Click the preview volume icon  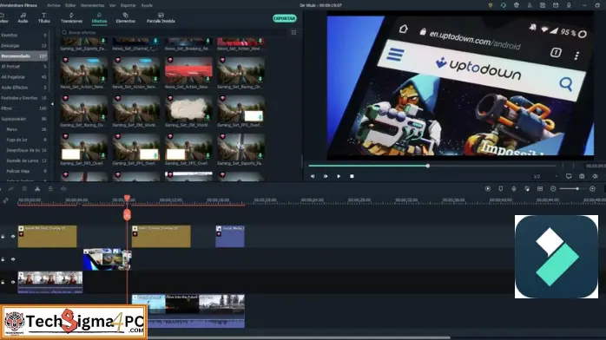click(x=595, y=176)
